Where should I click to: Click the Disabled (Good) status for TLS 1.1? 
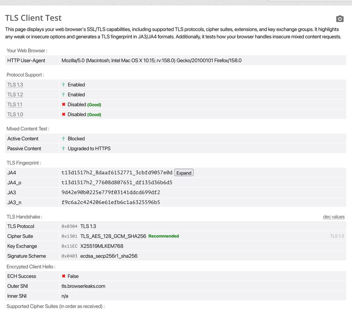(x=84, y=105)
